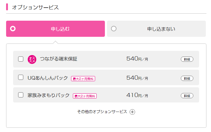Check the 家族みまもりパック checkbox
The width and height of the screenshot is (211, 132).
pos(21,95)
